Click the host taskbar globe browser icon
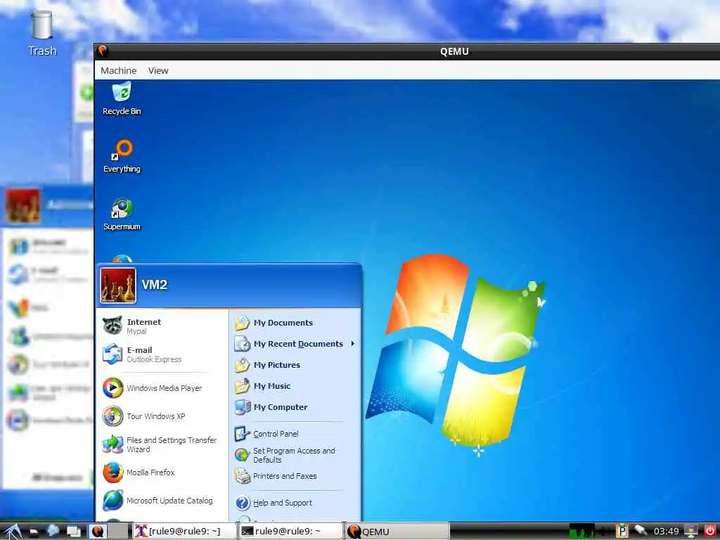The height and width of the screenshot is (540, 720). coord(53,531)
